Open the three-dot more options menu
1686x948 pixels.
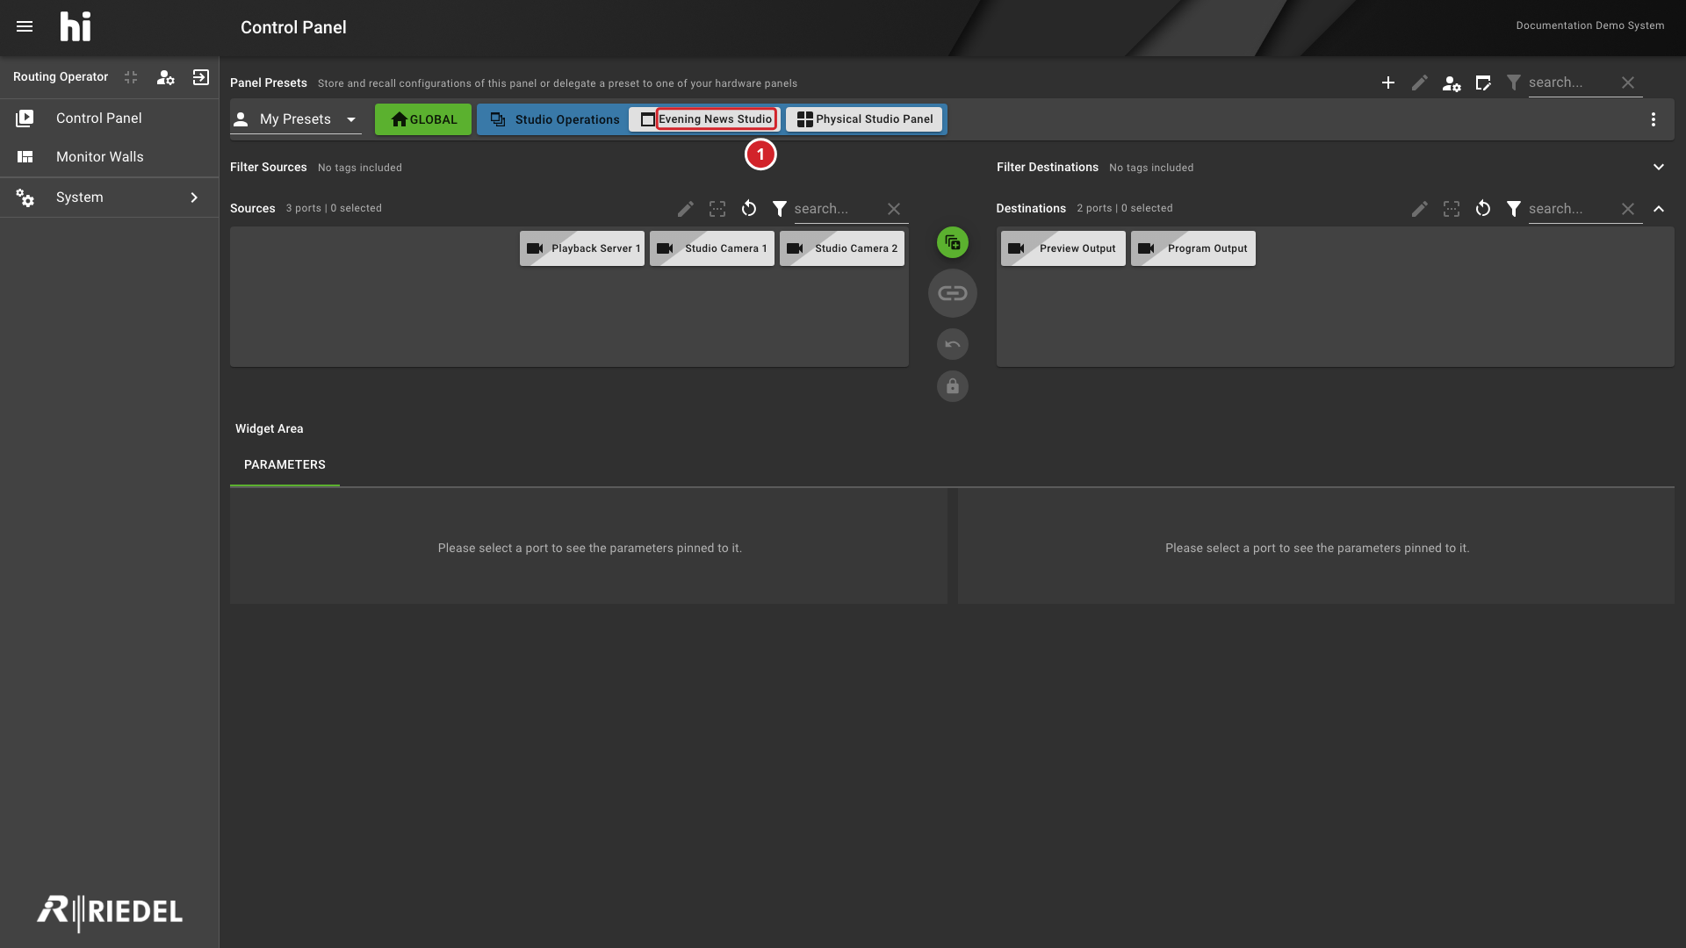click(x=1654, y=119)
